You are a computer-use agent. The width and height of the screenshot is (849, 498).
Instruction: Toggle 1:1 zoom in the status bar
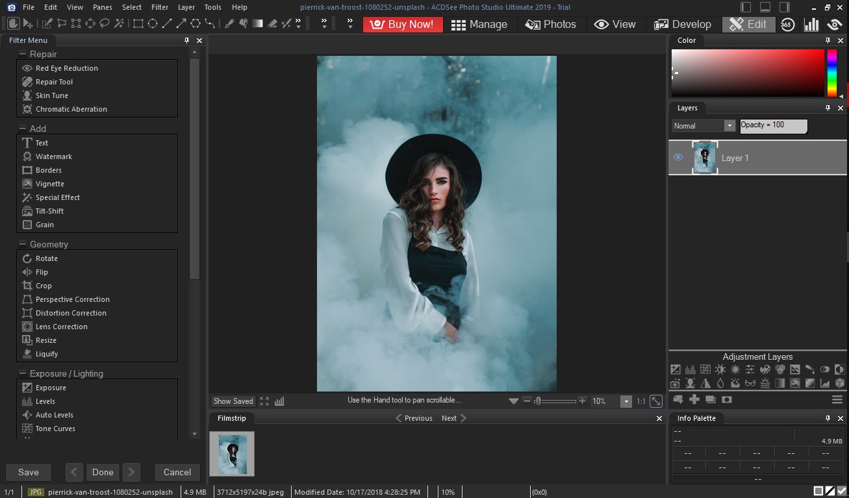[x=640, y=401]
